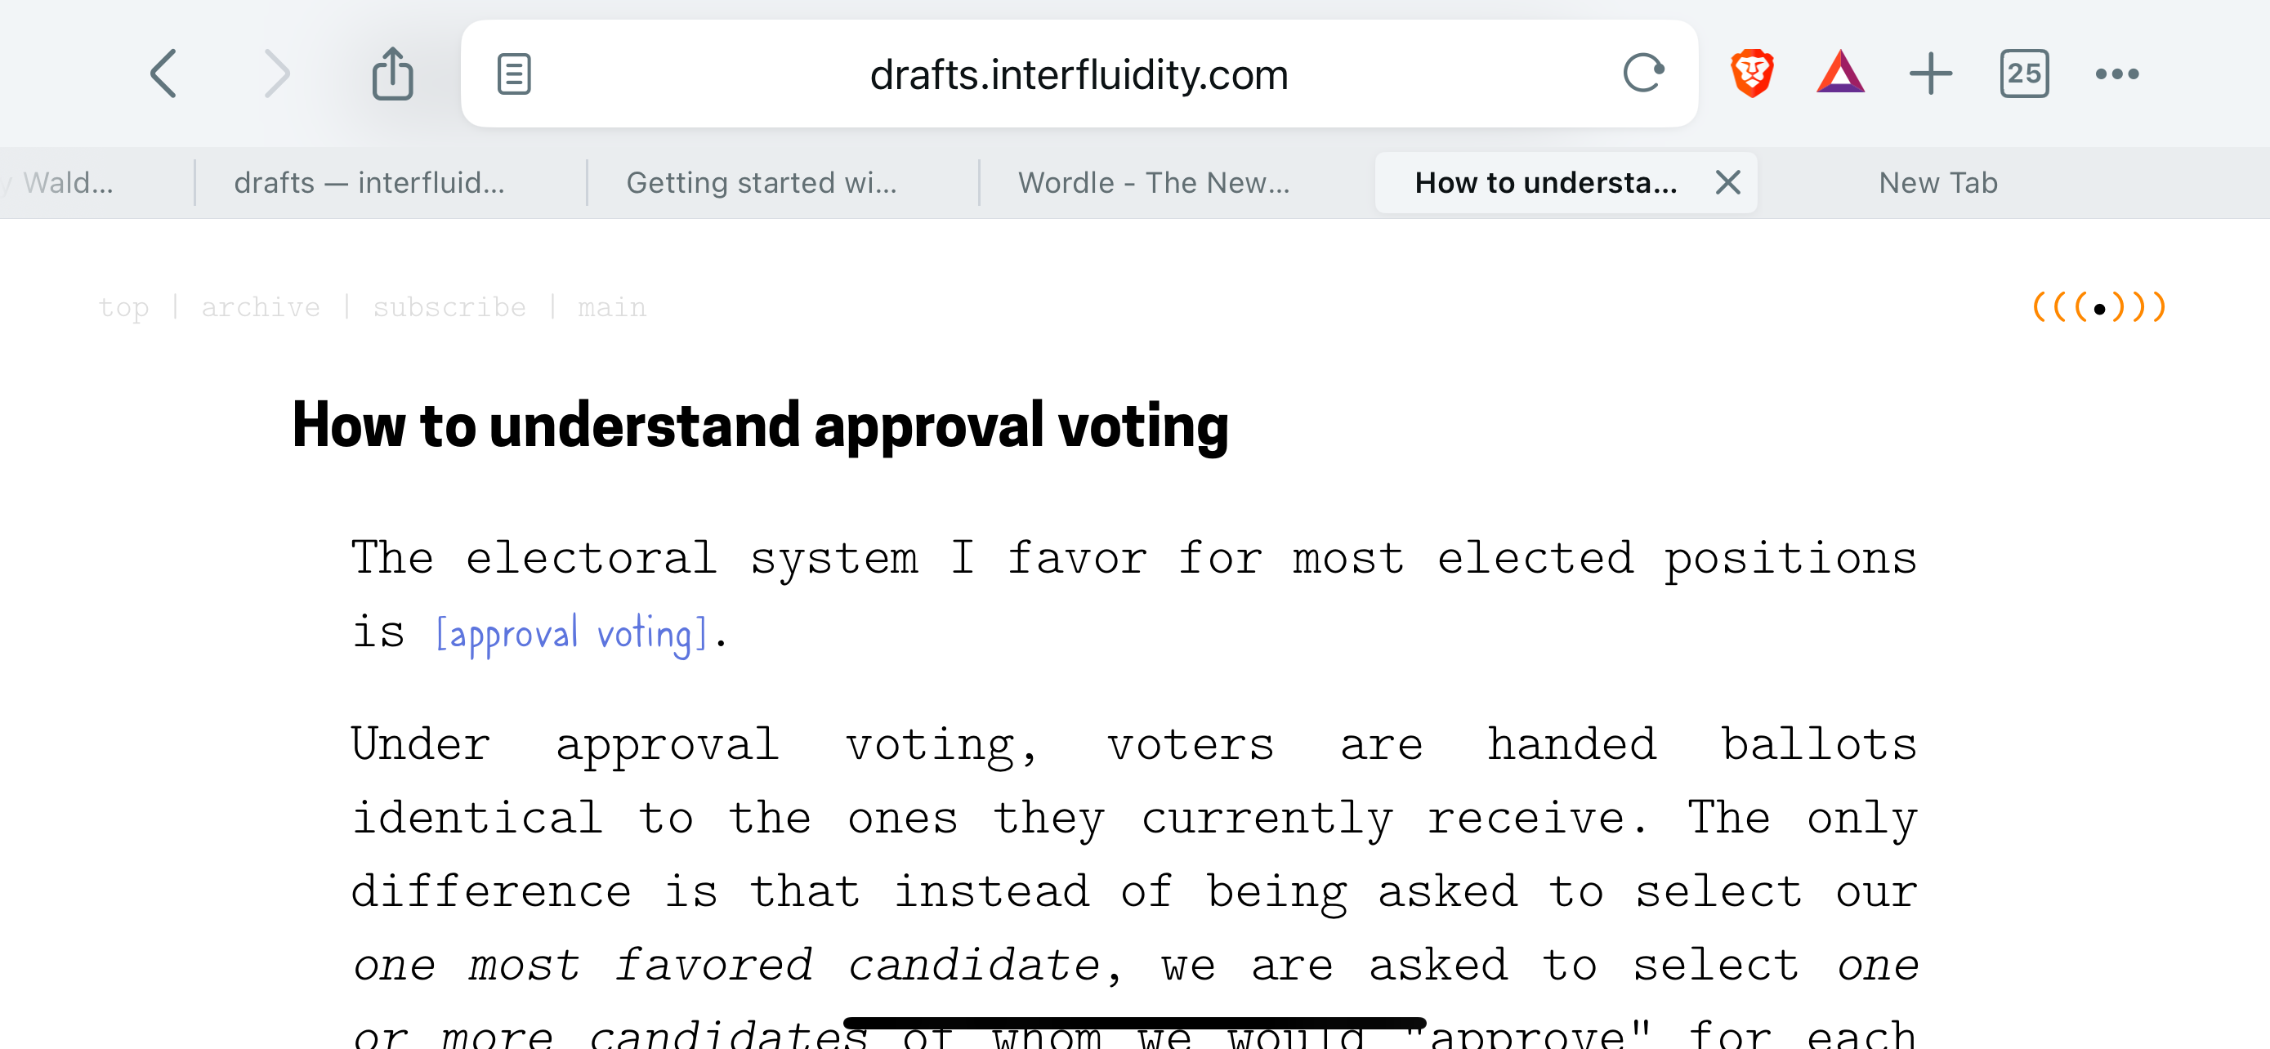Click the orange RSS feed symbol
2270x1049 pixels.
coord(2099,307)
